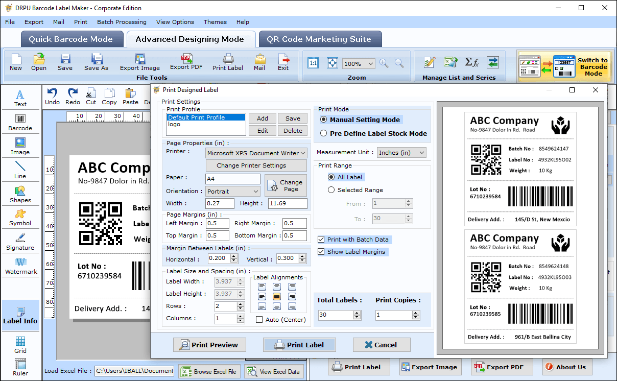Click the Export Image toolbar icon
617x381 pixels.
[140, 62]
